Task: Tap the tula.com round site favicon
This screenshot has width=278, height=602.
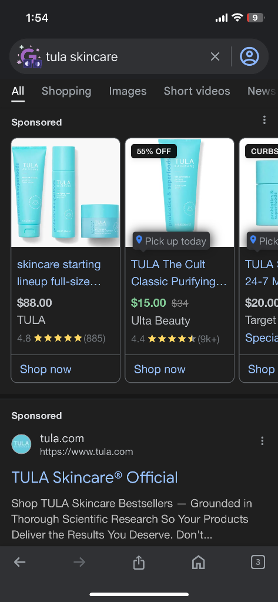Action: (x=22, y=444)
